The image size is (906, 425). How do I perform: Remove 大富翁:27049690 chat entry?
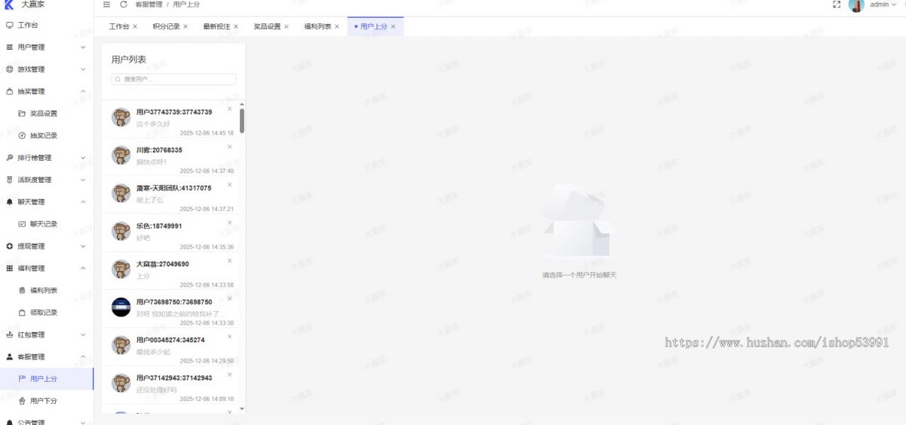pyautogui.click(x=230, y=260)
